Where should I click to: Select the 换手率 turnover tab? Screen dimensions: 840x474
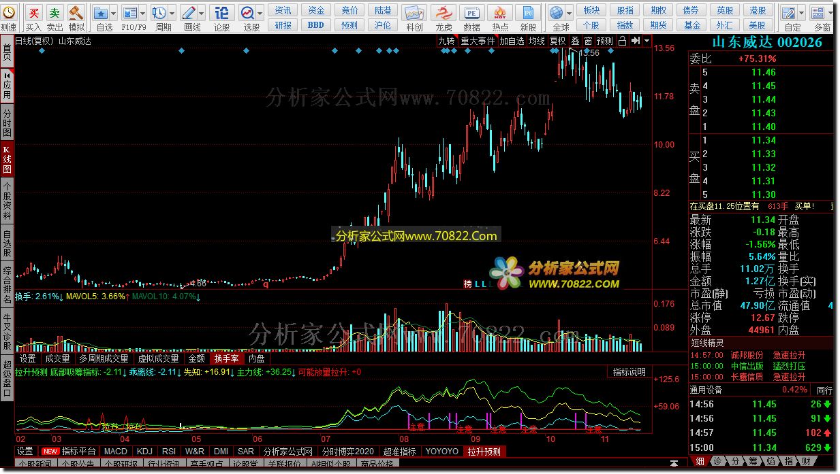click(226, 358)
